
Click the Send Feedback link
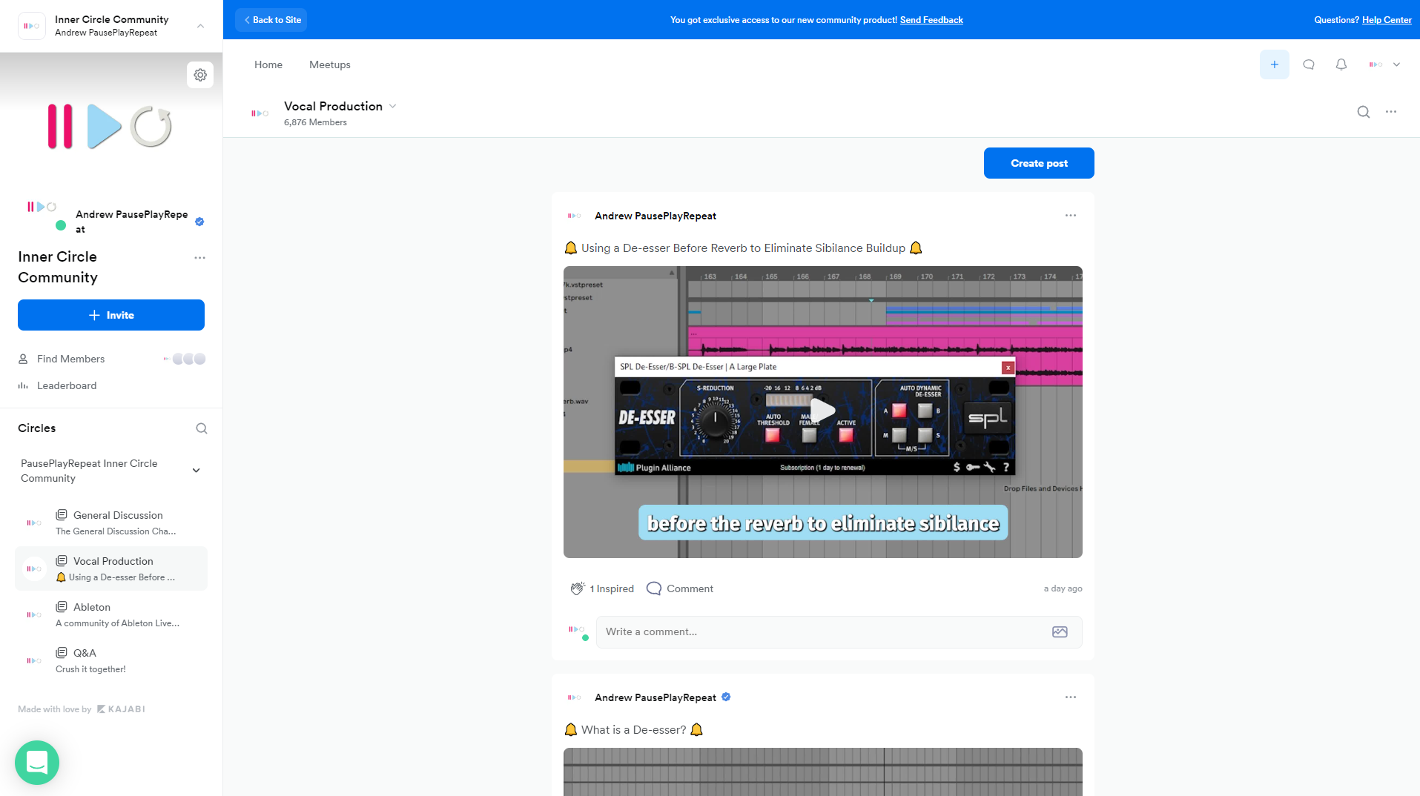coord(931,20)
